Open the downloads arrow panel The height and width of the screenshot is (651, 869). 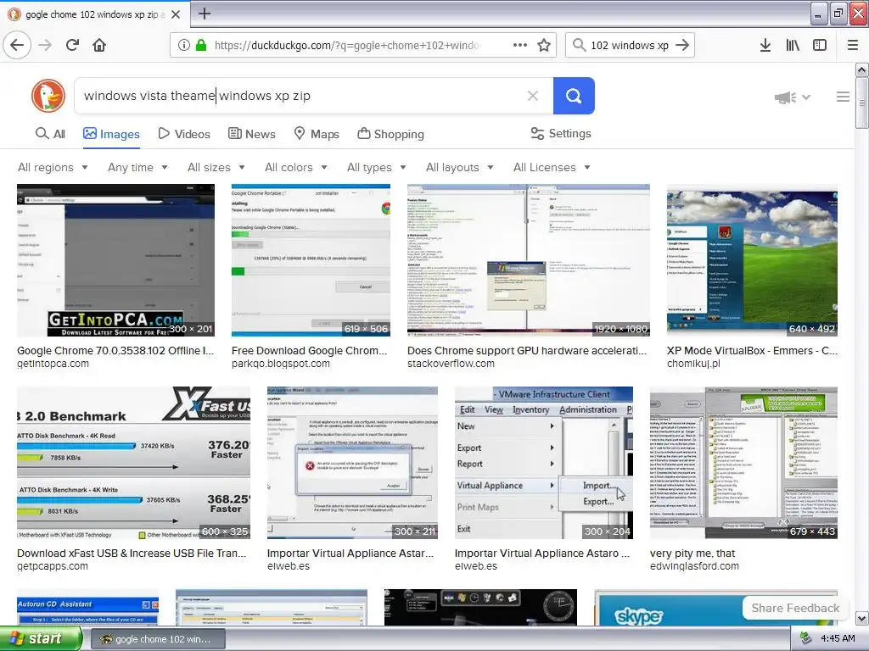click(x=765, y=45)
